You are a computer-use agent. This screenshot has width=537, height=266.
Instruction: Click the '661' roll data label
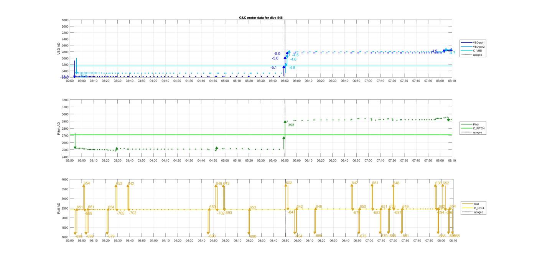coord(91,207)
